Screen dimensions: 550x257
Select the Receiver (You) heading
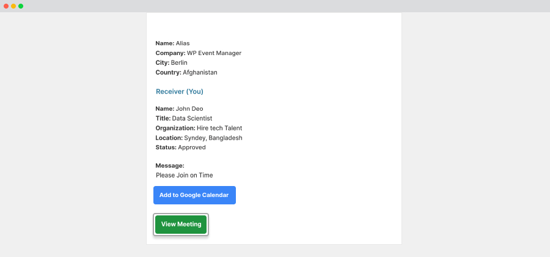pos(180,92)
